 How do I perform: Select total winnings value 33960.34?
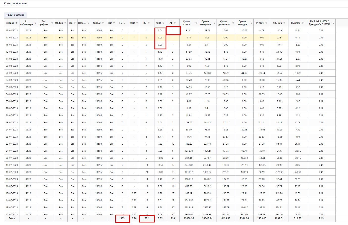207,218
